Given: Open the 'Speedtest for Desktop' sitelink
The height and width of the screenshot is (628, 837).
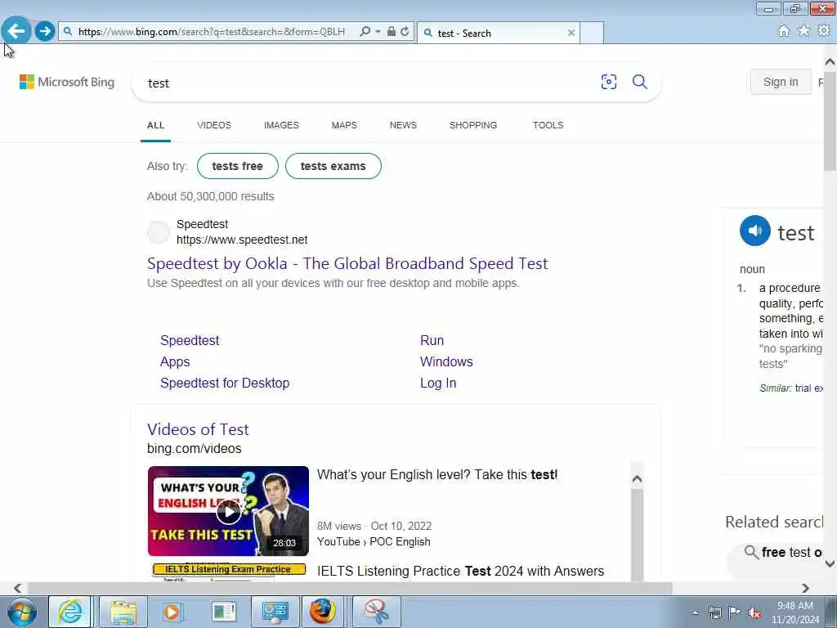Looking at the screenshot, I should click(225, 383).
